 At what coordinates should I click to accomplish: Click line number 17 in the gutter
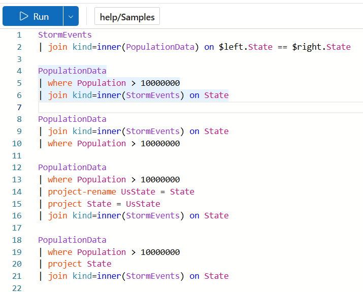(x=17, y=228)
